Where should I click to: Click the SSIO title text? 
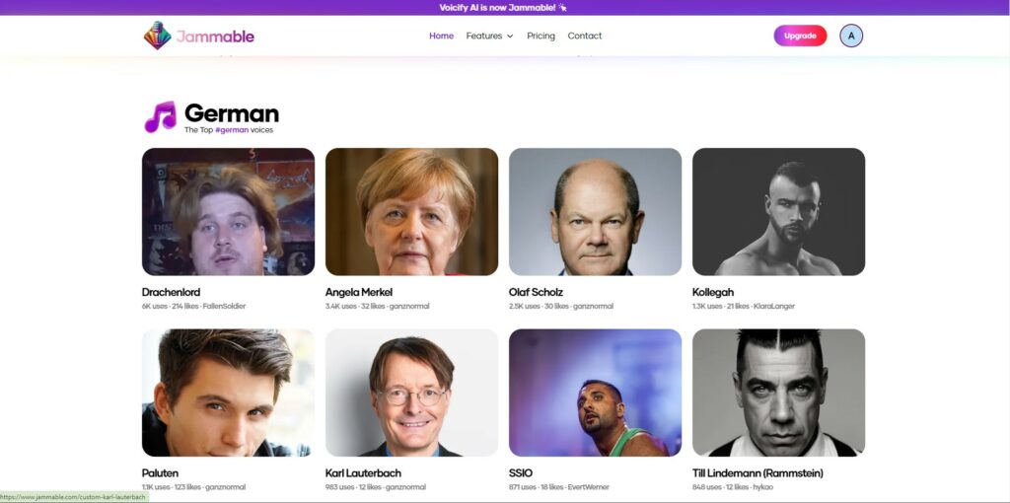tap(521, 473)
